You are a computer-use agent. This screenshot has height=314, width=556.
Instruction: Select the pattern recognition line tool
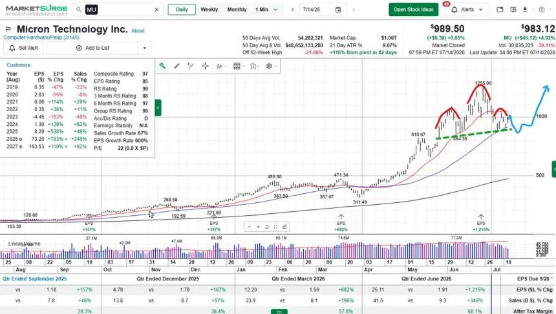[x=191, y=66]
